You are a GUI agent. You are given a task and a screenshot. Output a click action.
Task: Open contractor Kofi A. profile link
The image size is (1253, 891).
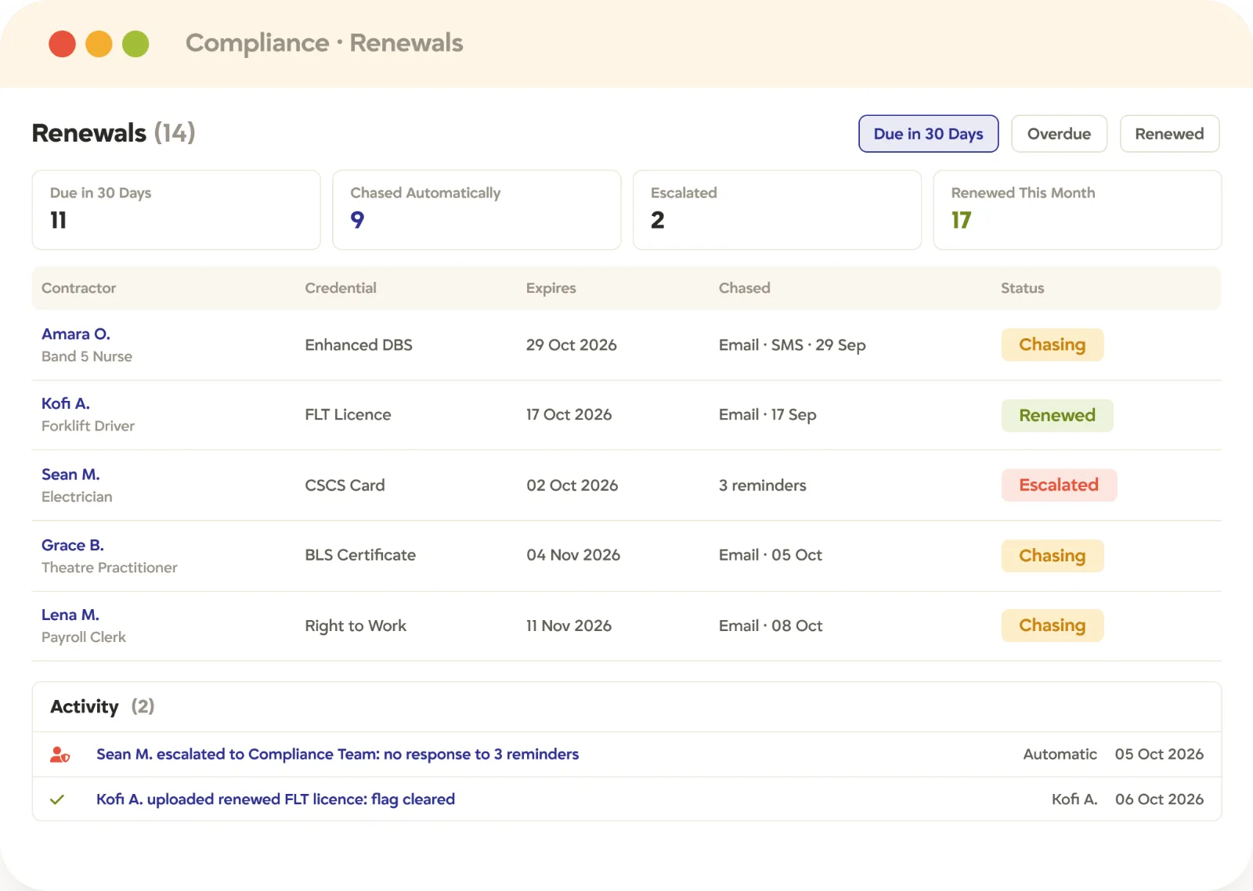pos(66,404)
